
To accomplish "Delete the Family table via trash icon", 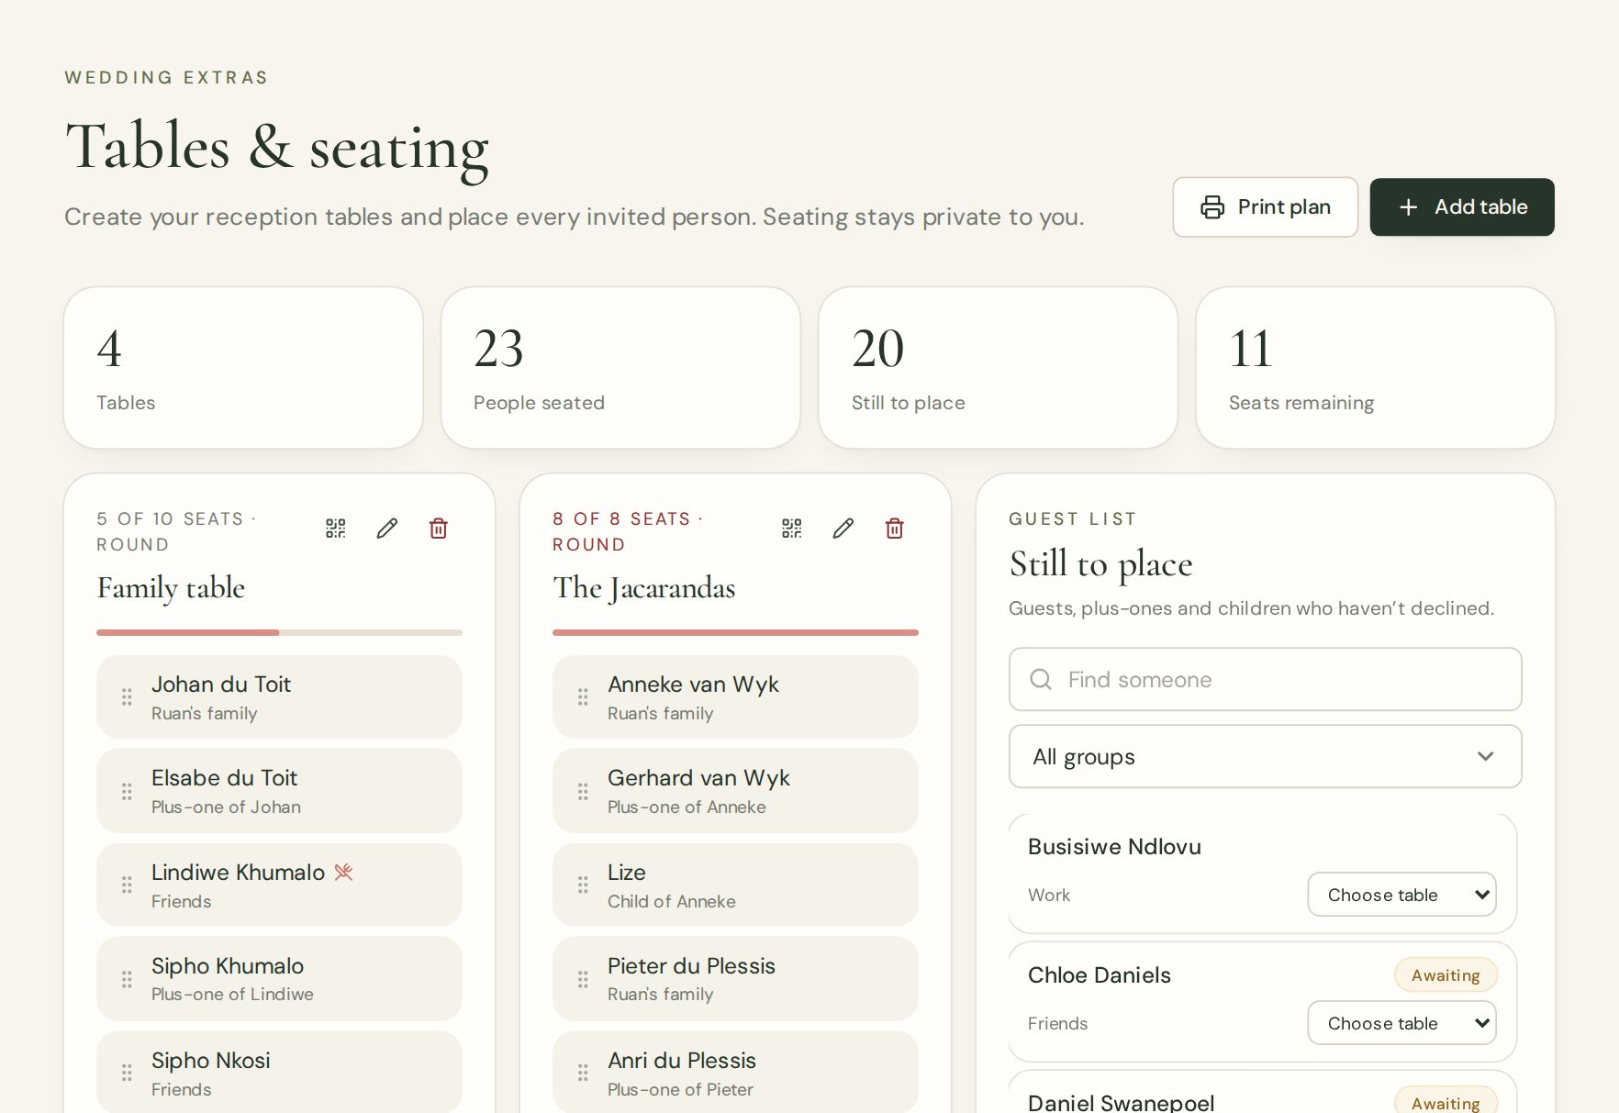I will coord(439,529).
